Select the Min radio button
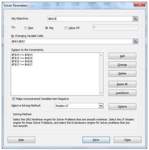 pyautogui.click(x=47, y=28)
